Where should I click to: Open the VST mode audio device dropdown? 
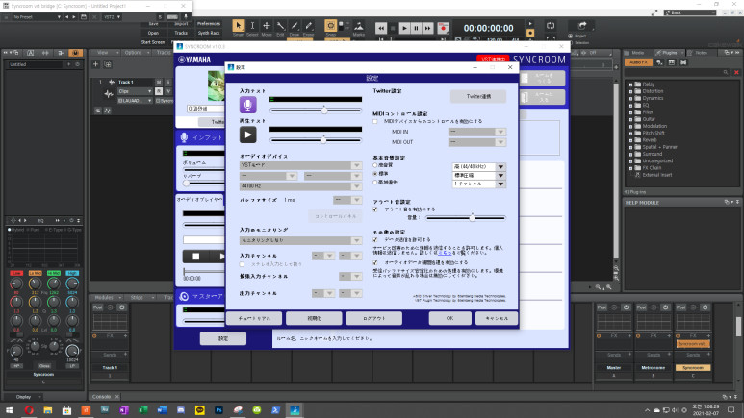click(300, 165)
